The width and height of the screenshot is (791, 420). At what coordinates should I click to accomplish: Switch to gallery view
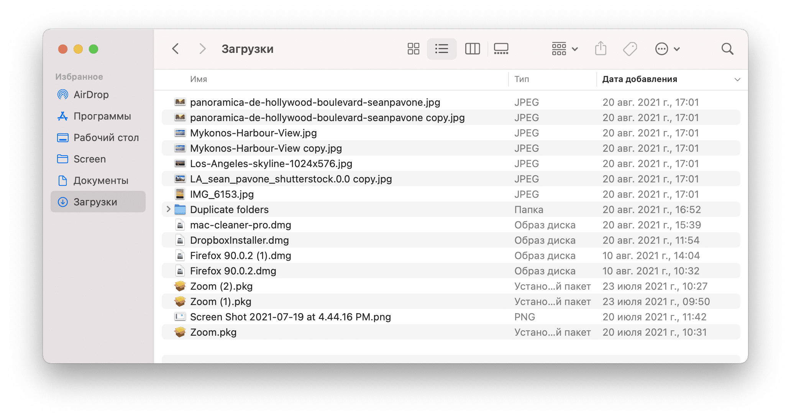tap(501, 49)
